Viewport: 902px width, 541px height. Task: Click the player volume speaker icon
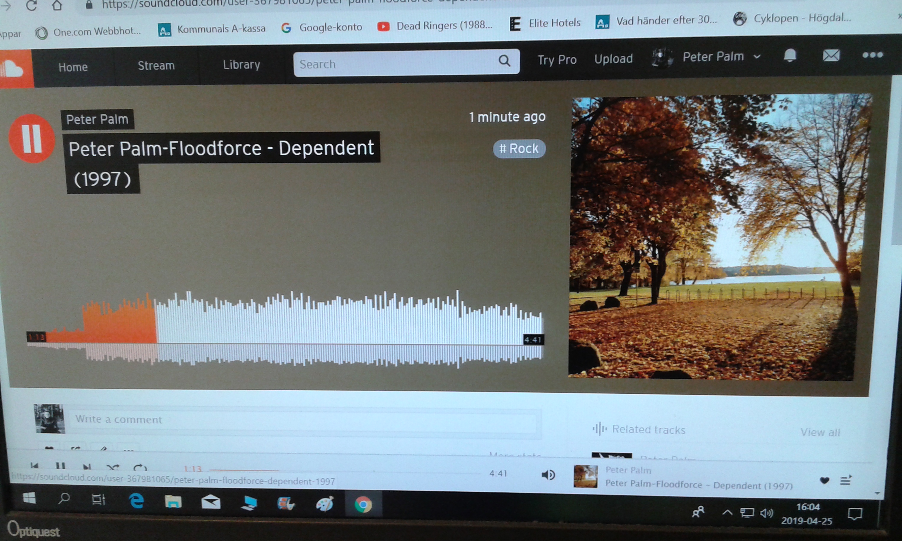[548, 475]
